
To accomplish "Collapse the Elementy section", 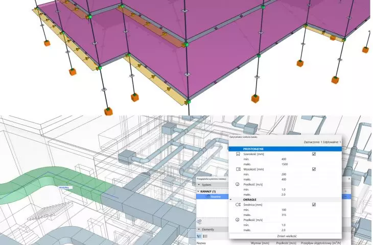I will point(199,229).
